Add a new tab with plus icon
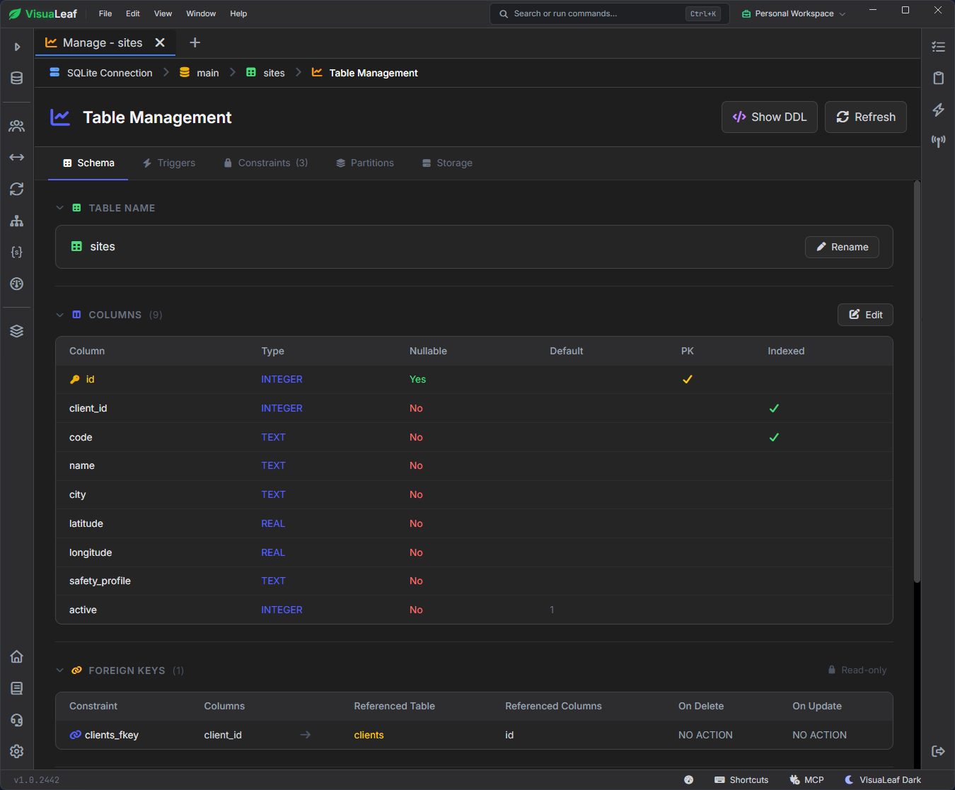Viewport: 955px width, 790px height. [195, 42]
